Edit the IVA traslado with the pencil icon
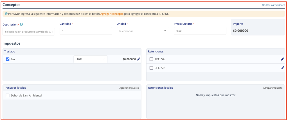288x122 pixels. pos(139,59)
